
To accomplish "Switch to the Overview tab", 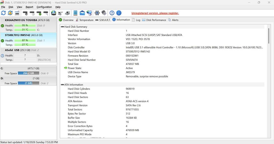I will tap(66, 20).
